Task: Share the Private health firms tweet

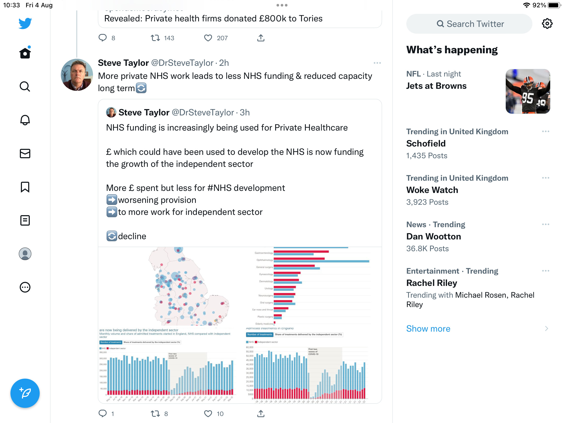Action: point(261,38)
